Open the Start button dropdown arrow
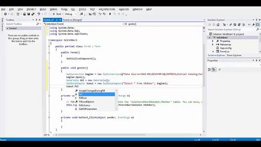 (x=63, y=14)
